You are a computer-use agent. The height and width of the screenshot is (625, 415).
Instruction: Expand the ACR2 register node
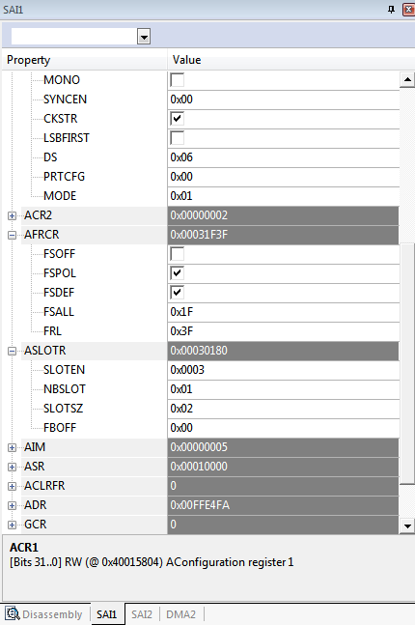pos(12,215)
